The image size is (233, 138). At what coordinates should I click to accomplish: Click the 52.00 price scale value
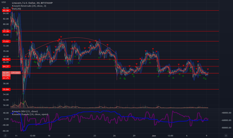click(6, 100)
